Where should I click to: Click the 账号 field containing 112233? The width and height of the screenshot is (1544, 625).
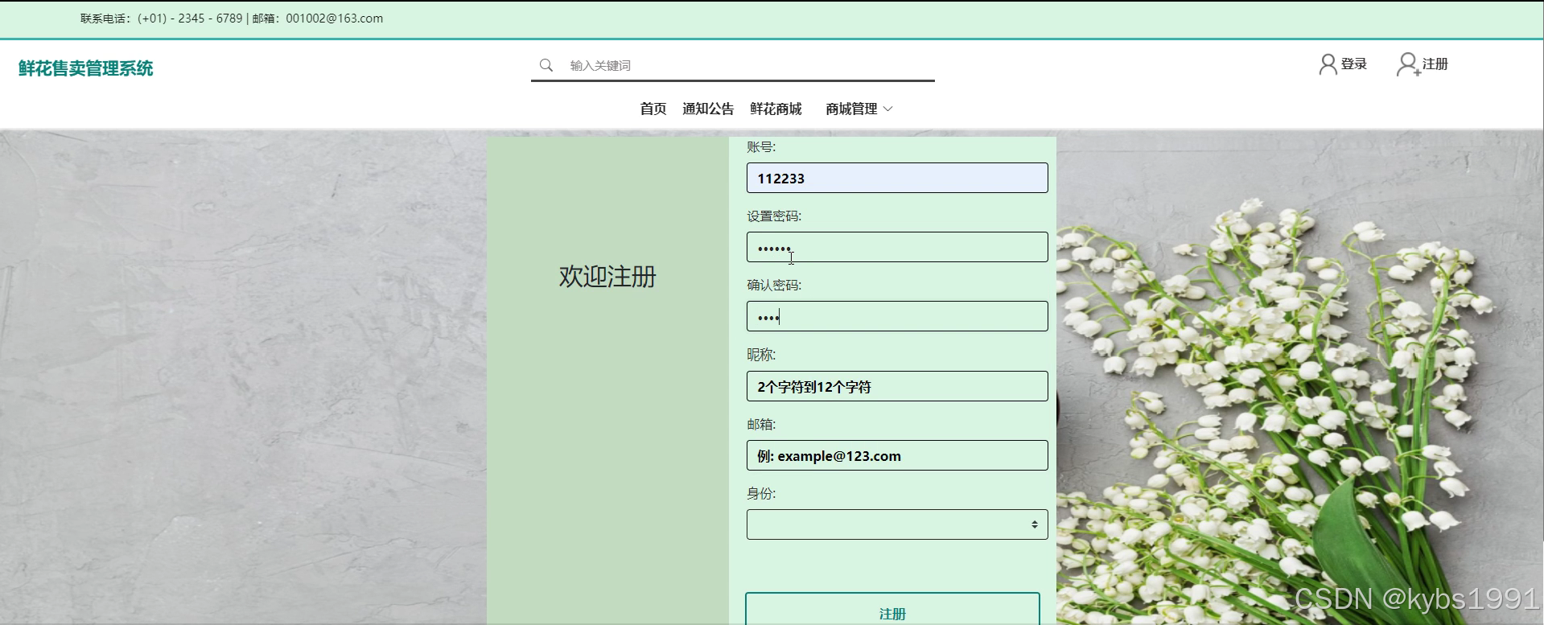click(x=897, y=178)
